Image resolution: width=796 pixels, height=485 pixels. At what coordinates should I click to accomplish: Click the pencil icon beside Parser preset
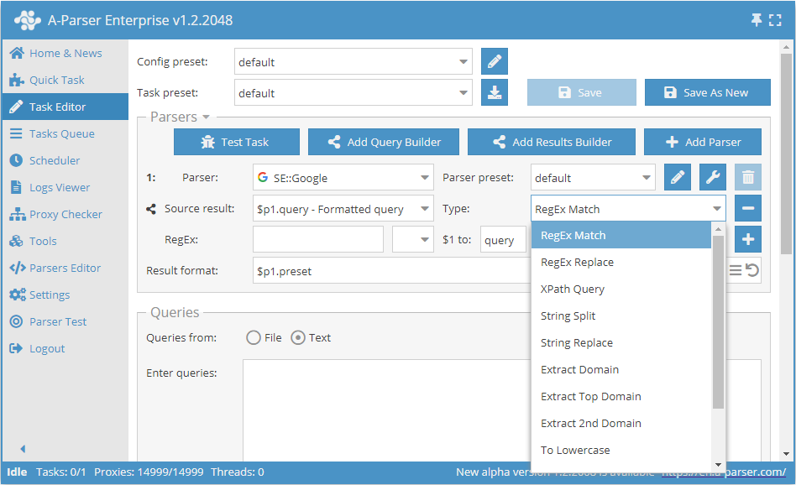[x=678, y=177]
